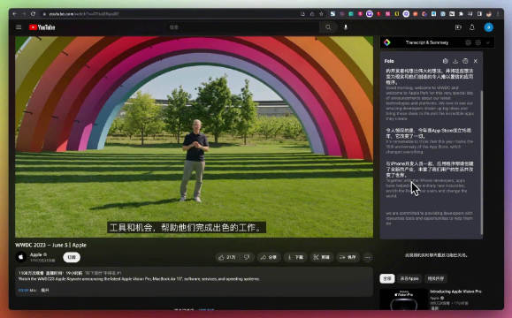Close the Folo transcript panel
The image size is (512, 318).
pos(476,61)
